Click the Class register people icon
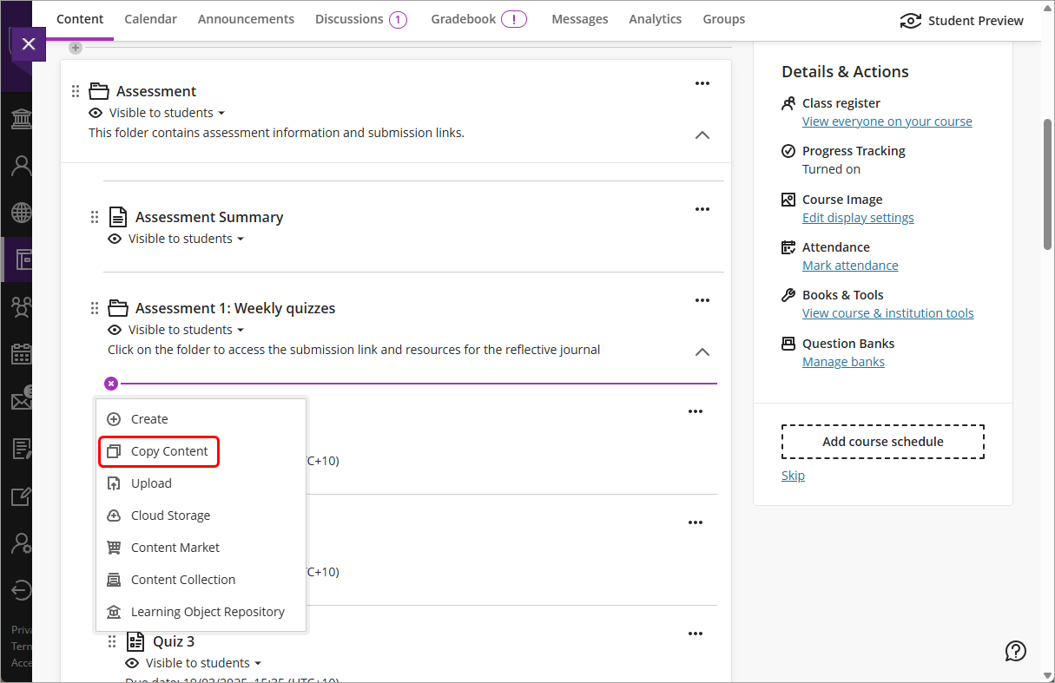The height and width of the screenshot is (683, 1055). (788, 103)
